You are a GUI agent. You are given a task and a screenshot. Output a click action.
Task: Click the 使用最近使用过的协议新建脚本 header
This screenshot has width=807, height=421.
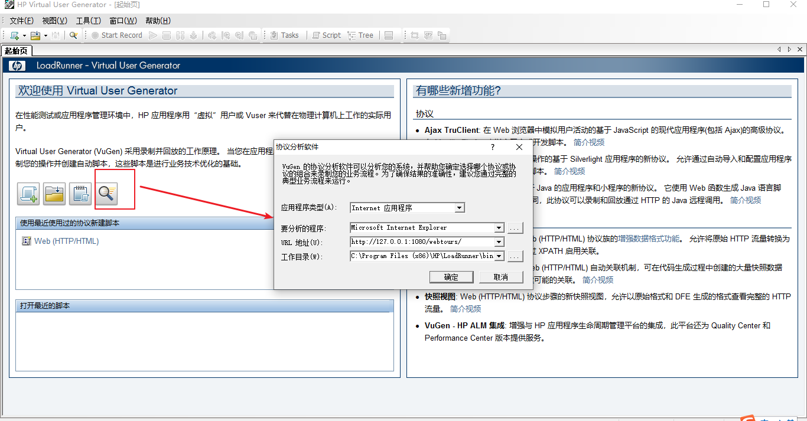point(204,223)
